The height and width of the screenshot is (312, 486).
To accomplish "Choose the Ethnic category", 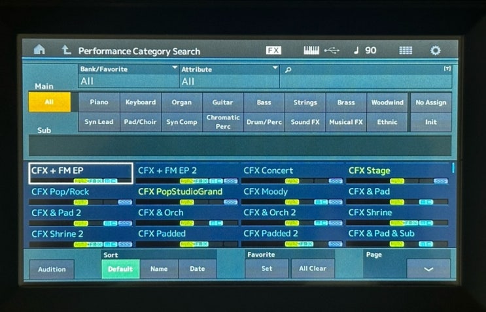I will point(387,122).
